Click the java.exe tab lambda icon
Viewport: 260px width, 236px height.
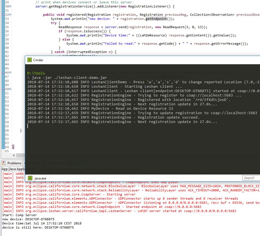(x=30, y=178)
